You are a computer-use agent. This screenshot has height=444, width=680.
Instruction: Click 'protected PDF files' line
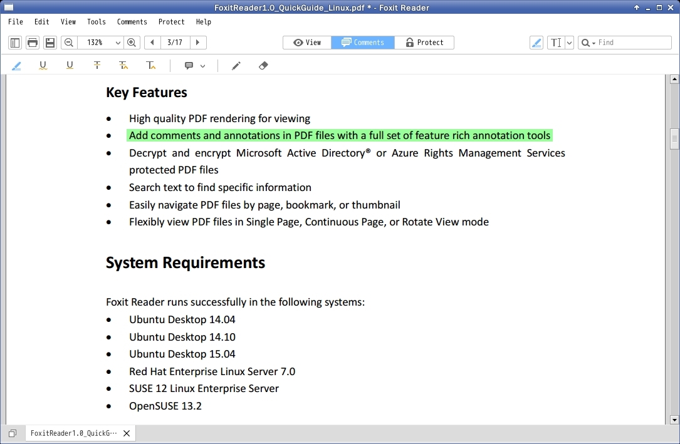click(x=174, y=170)
